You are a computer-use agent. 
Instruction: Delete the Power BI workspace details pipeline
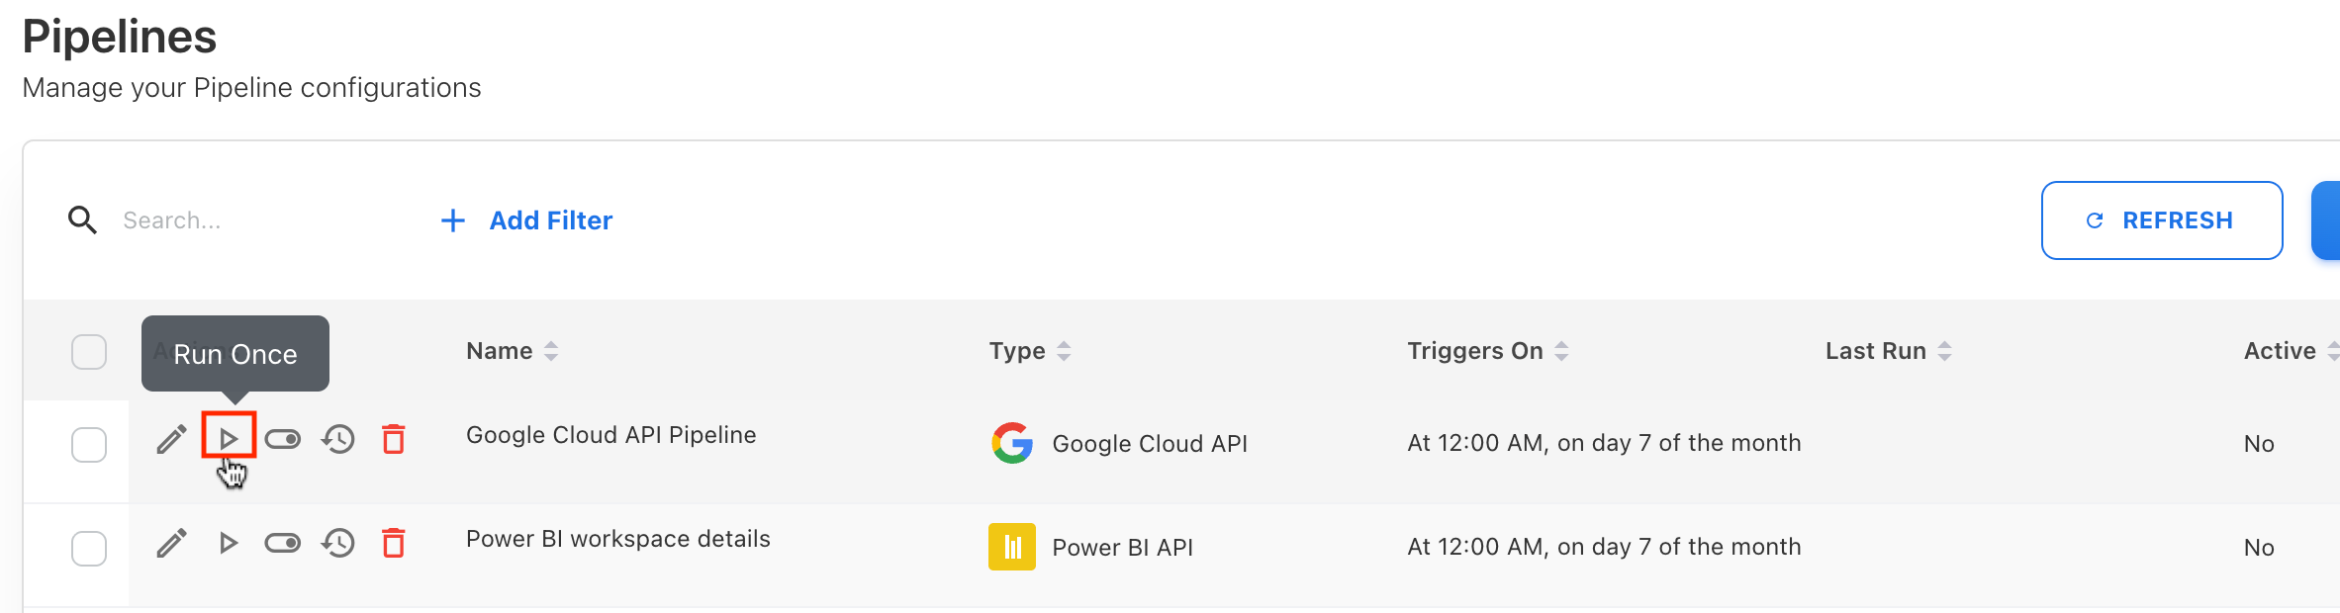394,543
